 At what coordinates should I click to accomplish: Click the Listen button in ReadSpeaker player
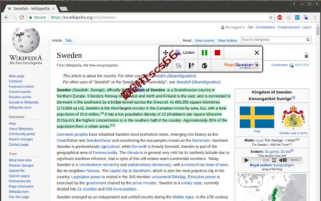pyautogui.click(x=185, y=53)
